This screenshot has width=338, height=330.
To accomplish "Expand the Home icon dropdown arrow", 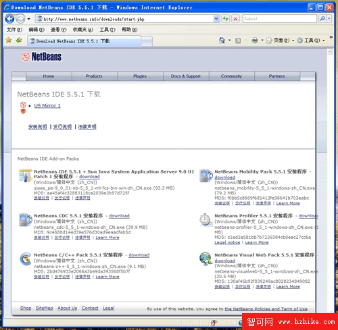I will click(230, 40).
